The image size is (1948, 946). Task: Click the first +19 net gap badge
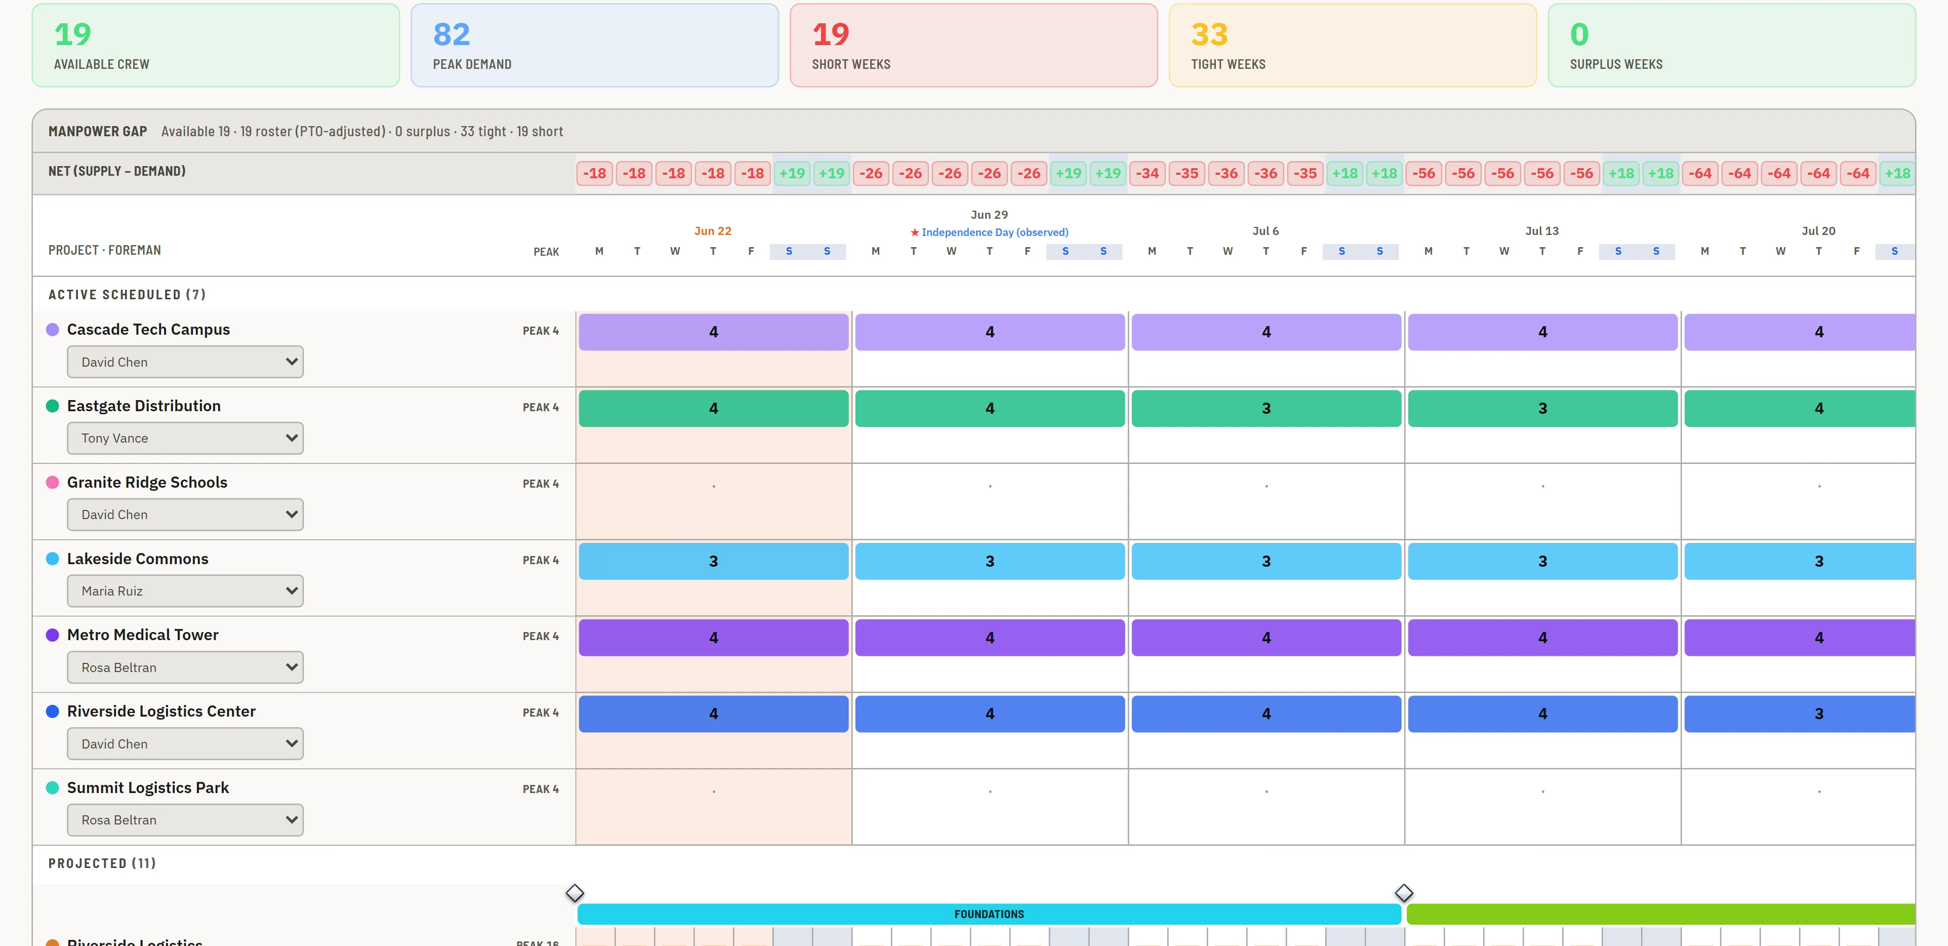792,173
